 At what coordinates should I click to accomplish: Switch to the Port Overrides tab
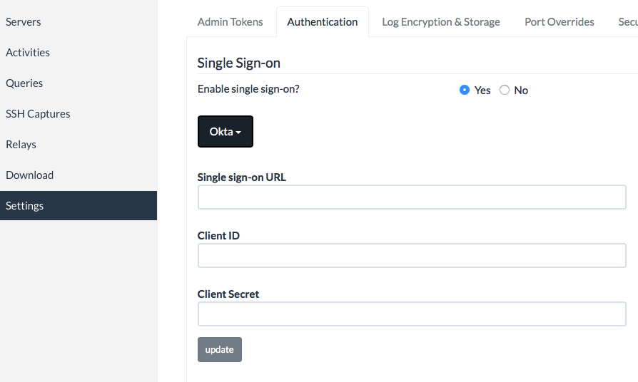(x=559, y=22)
